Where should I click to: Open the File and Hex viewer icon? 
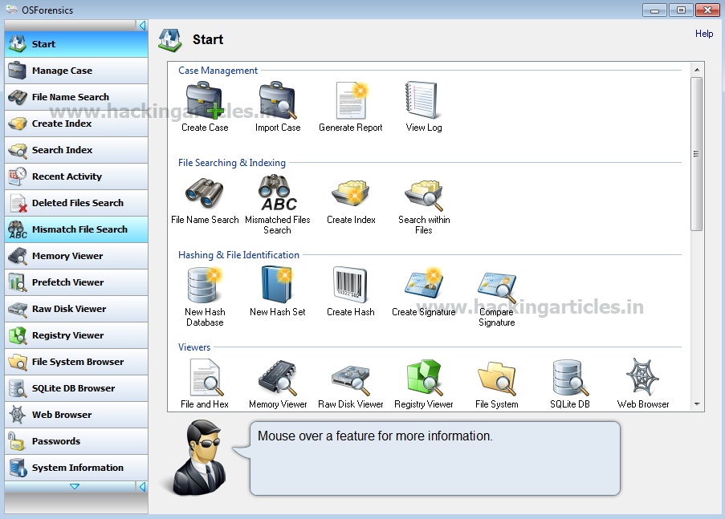(206, 378)
